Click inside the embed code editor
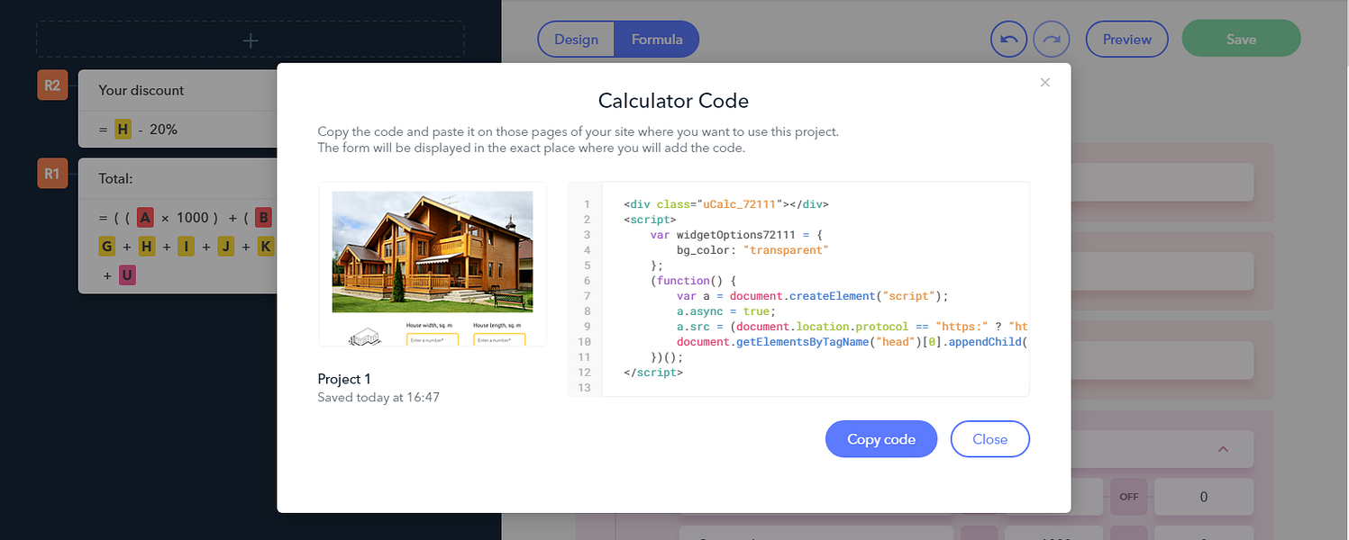The height and width of the screenshot is (540, 1349). [798, 289]
